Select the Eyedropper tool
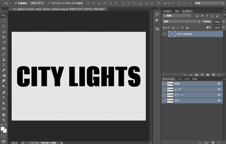Screen dimensions: 226x144 click(x=4, y=42)
